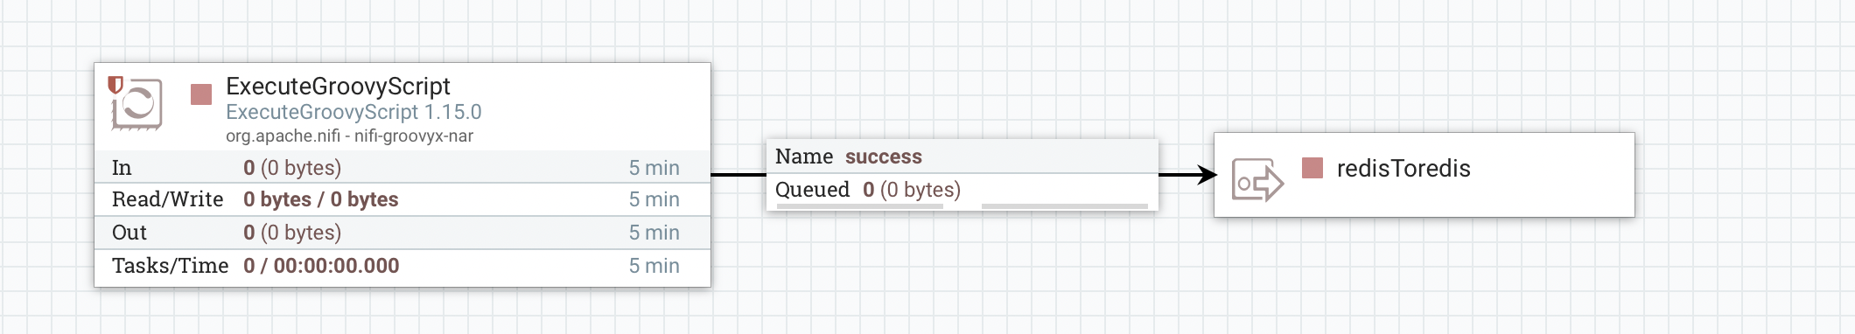Click the connection arrowhead pointing to redisToredis
Viewport: 1855px width, 334px height.
(1207, 175)
